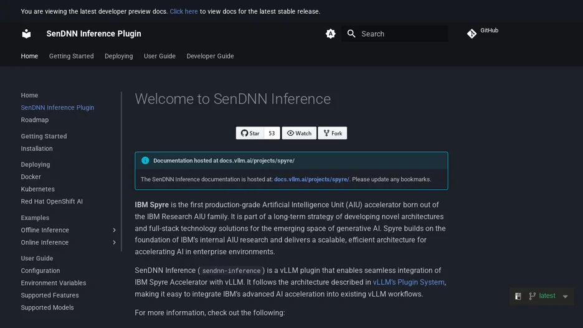583x328 pixels.
Task: Open the 'latest' version dropdown arrow
Action: coord(565,296)
